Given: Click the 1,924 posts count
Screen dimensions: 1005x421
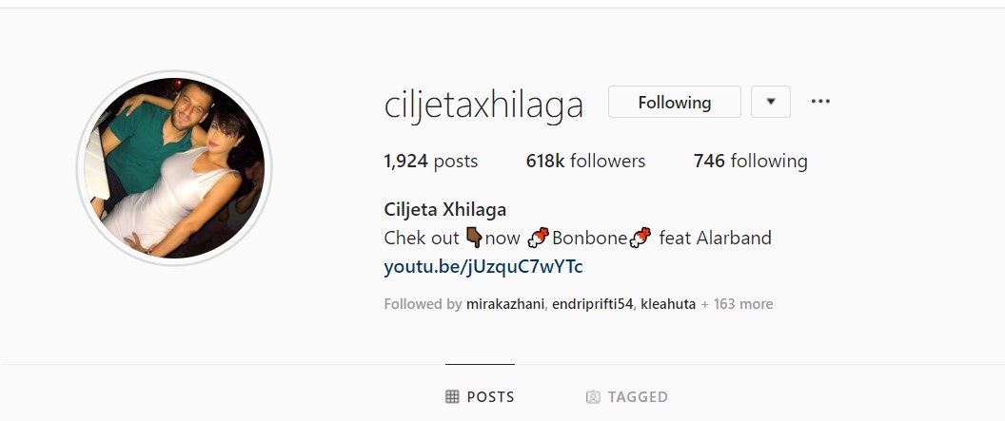Looking at the screenshot, I should (431, 161).
